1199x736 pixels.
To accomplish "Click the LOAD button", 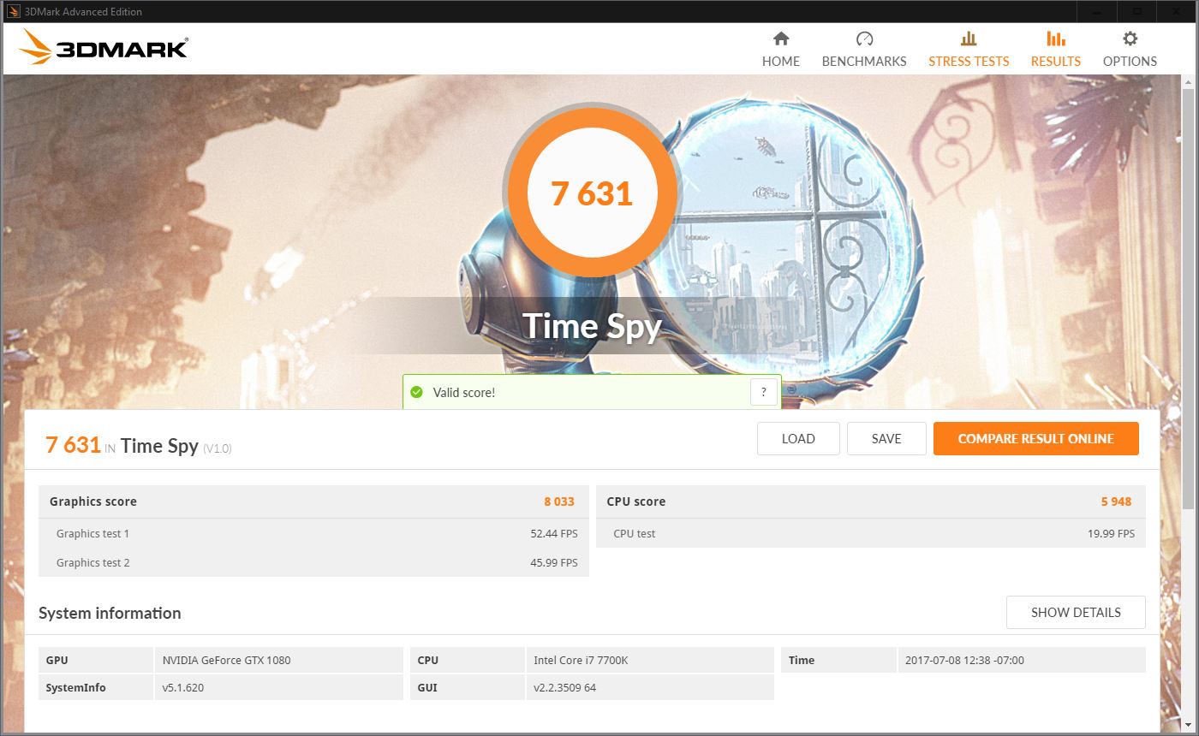I will click(x=798, y=438).
